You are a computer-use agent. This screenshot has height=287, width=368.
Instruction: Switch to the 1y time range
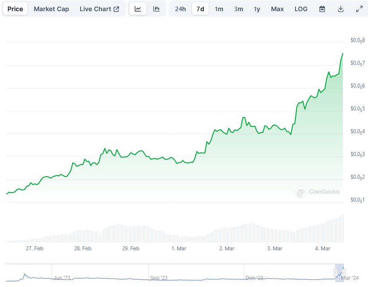tap(257, 9)
